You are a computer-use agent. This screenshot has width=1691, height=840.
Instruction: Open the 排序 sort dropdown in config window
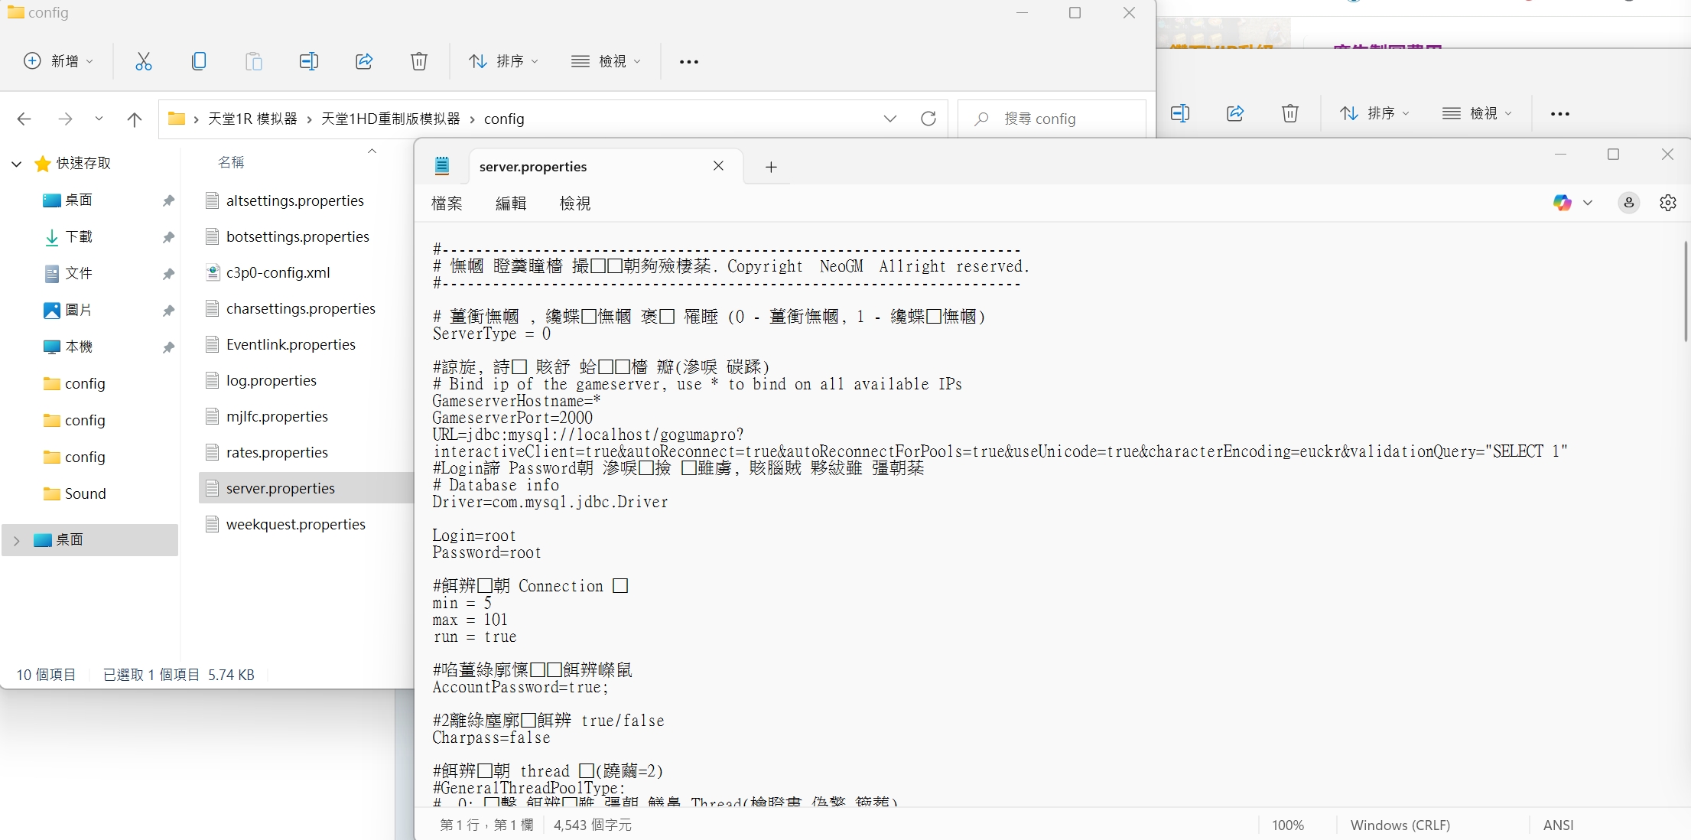point(503,61)
